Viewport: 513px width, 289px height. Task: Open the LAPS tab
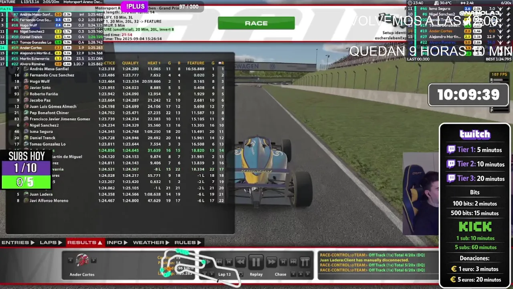pos(50,242)
